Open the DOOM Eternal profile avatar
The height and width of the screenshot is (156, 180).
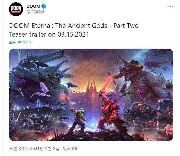16,9
